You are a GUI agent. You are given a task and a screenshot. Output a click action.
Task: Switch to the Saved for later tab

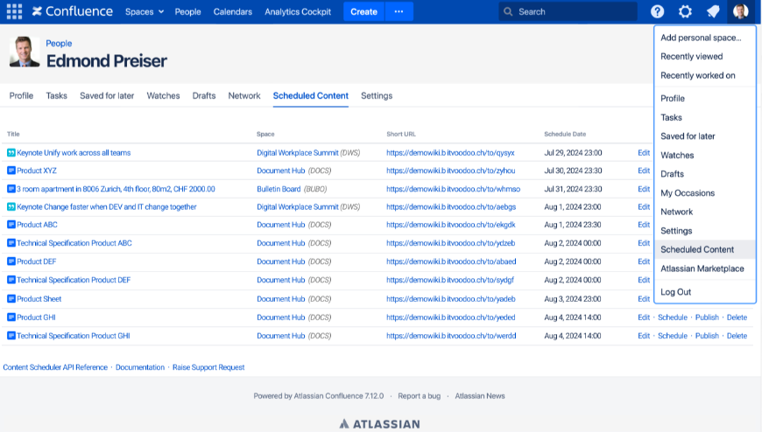coord(107,95)
